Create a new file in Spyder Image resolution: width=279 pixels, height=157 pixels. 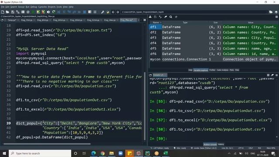[x=3, y=12]
